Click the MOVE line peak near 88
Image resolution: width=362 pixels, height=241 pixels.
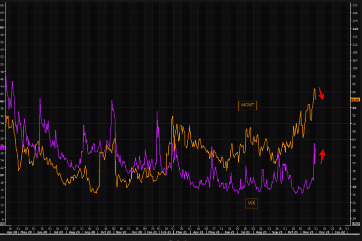[314, 90]
